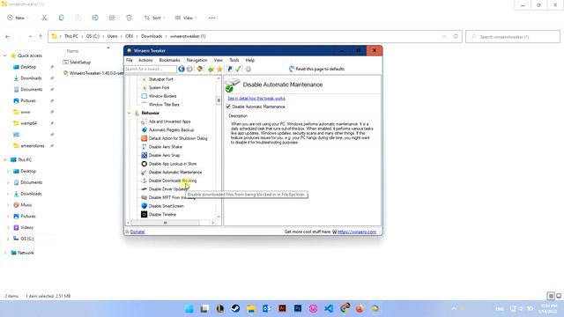The height and width of the screenshot is (317, 564).
Task: Click the create shortcut arrow icon in Winaero toolbar
Action: 229,69
